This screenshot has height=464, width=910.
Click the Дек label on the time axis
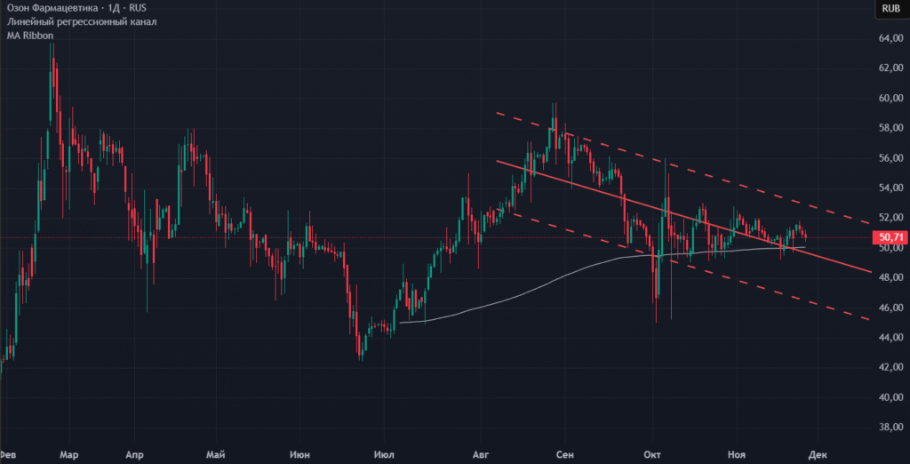818,454
